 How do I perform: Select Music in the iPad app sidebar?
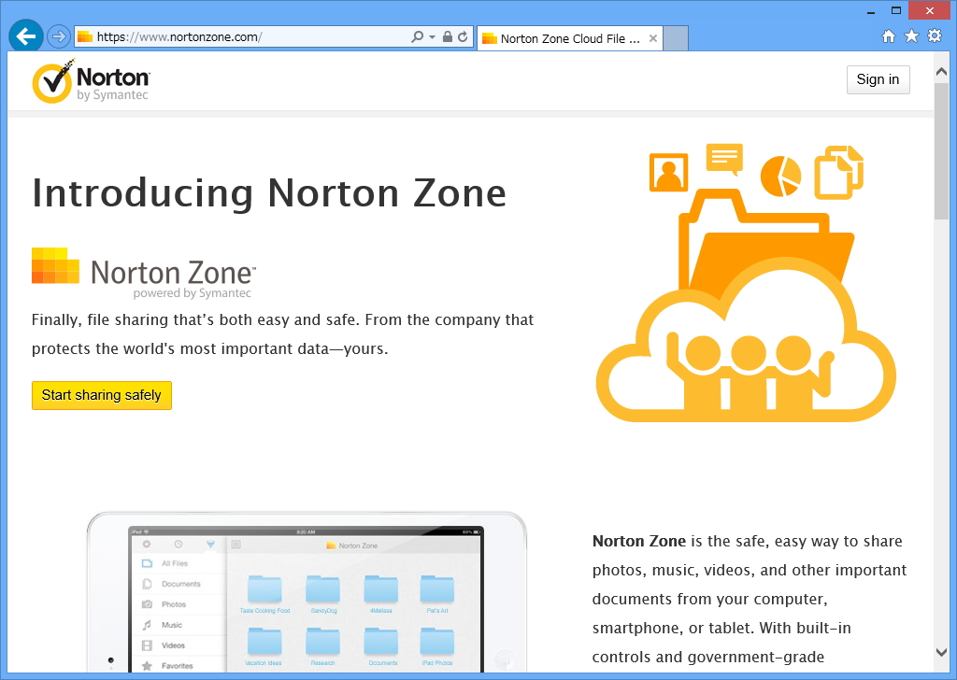pyautogui.click(x=146, y=625)
